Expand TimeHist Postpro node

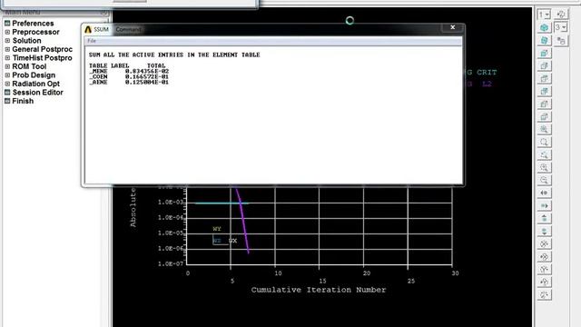coord(7,58)
